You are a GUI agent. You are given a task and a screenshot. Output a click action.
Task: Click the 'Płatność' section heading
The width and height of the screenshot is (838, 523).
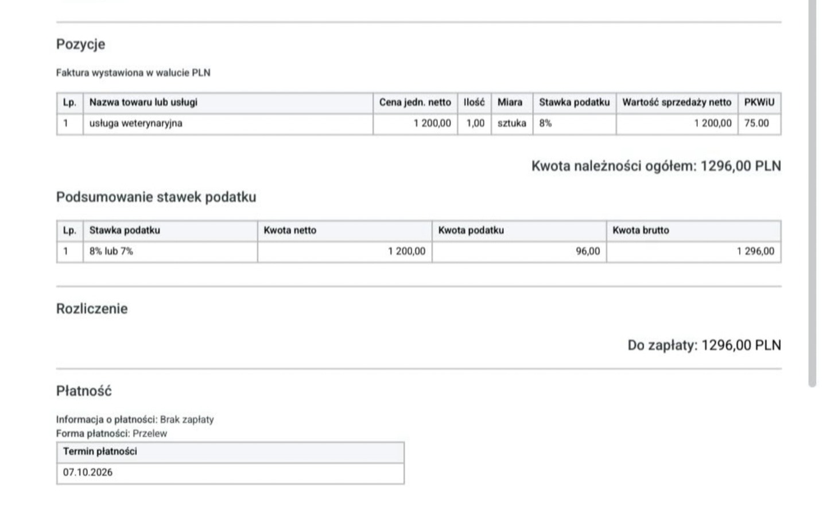(x=84, y=391)
